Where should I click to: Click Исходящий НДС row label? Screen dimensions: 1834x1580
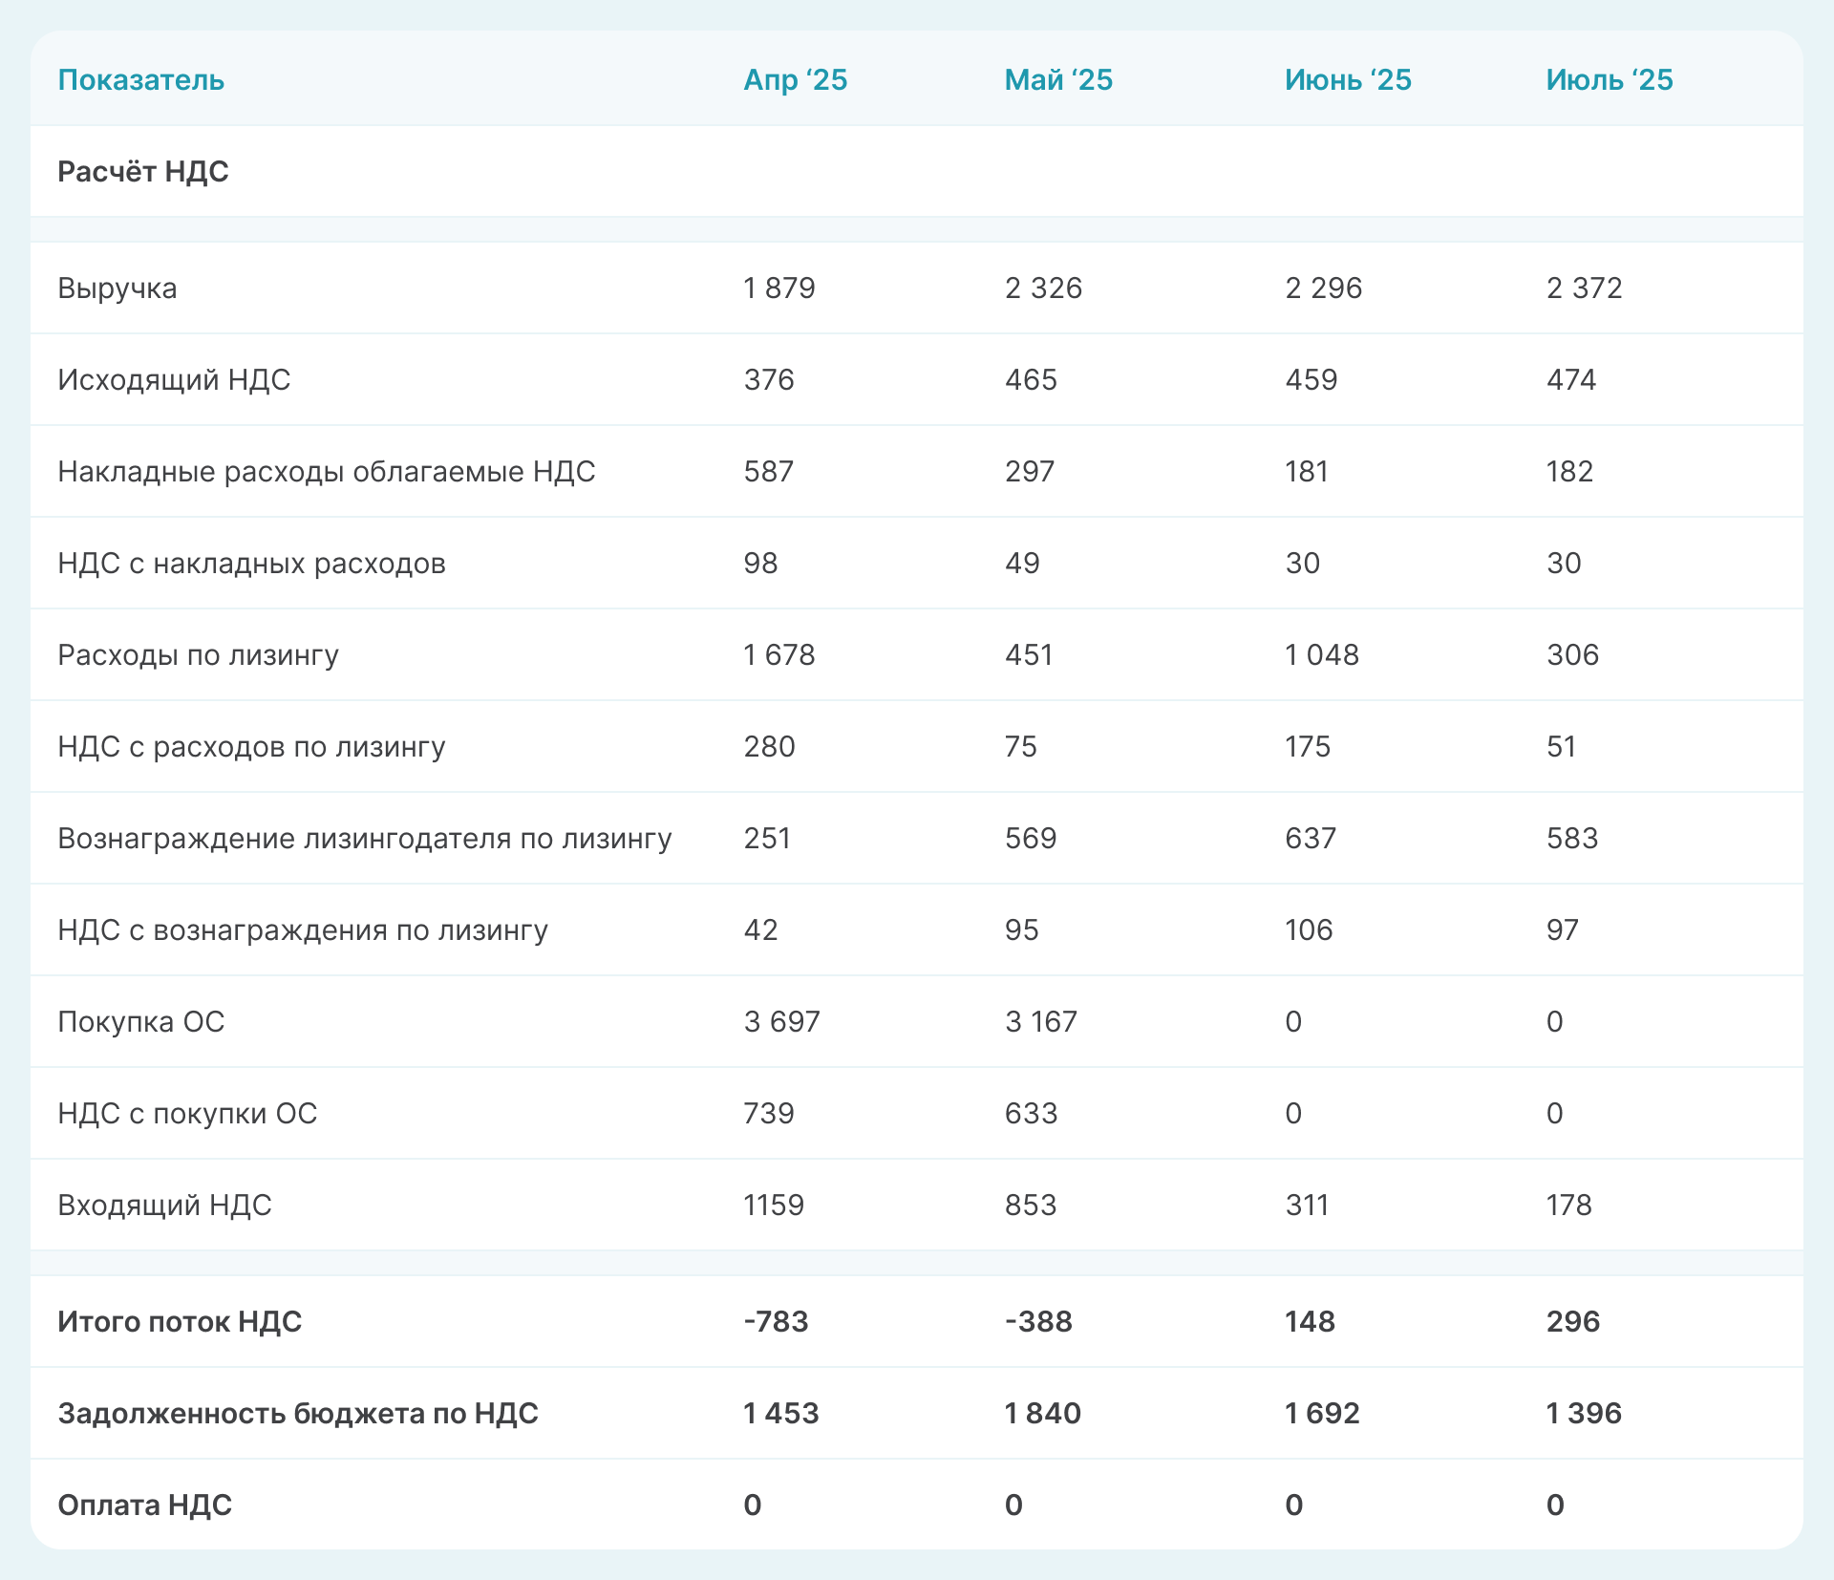click(174, 380)
